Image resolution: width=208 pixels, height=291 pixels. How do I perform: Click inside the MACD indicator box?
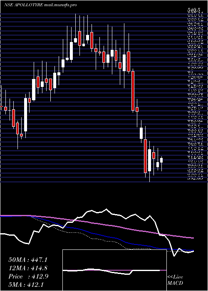tap(114, 270)
